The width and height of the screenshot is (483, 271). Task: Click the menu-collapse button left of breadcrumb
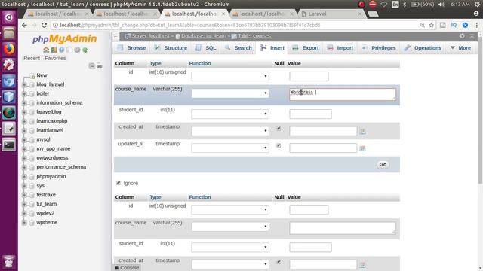click(115, 37)
